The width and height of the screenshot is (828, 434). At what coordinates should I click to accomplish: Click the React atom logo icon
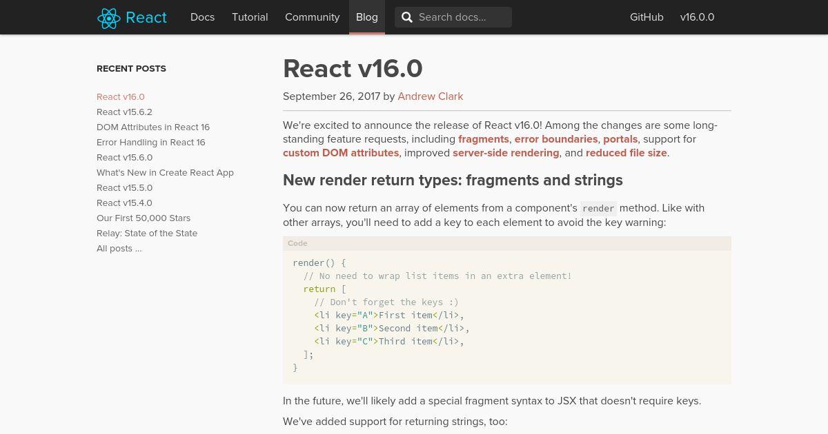tap(109, 17)
